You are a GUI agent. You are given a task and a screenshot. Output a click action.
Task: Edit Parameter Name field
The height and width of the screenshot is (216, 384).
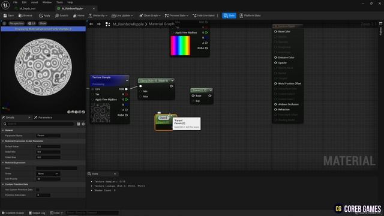click(x=48, y=136)
